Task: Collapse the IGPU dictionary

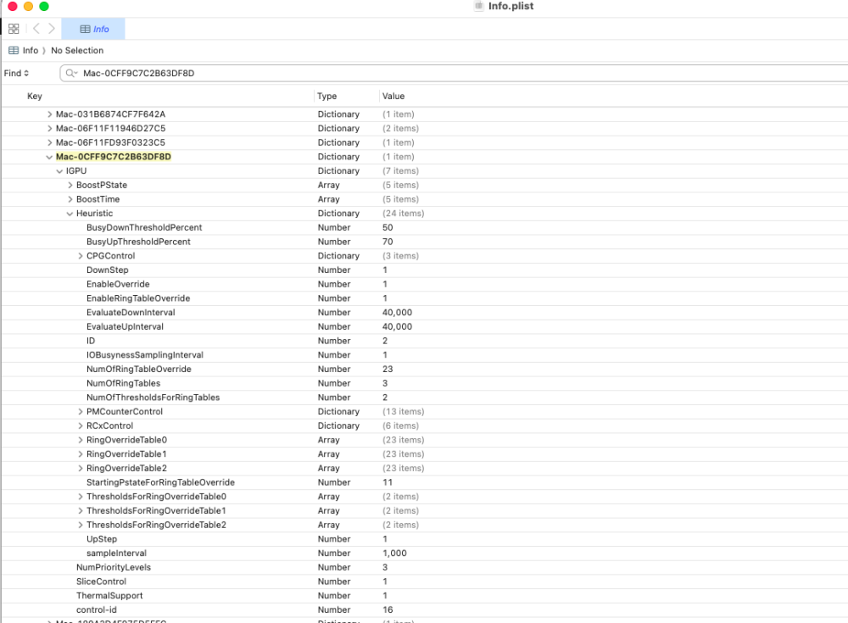Action: (x=59, y=171)
